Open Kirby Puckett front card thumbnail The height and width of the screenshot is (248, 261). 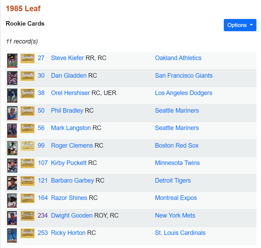(12, 166)
